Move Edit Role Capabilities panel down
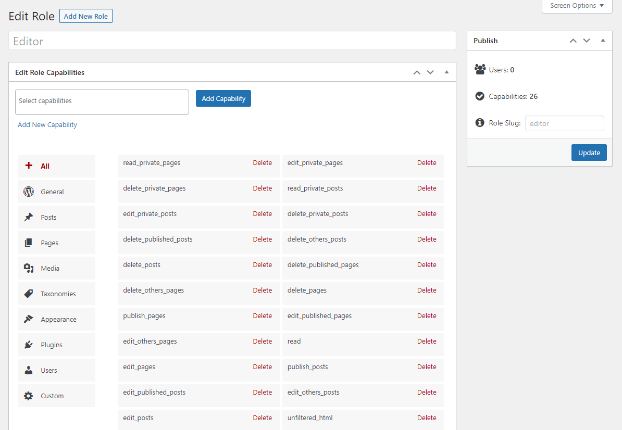622x430 pixels. click(x=430, y=72)
